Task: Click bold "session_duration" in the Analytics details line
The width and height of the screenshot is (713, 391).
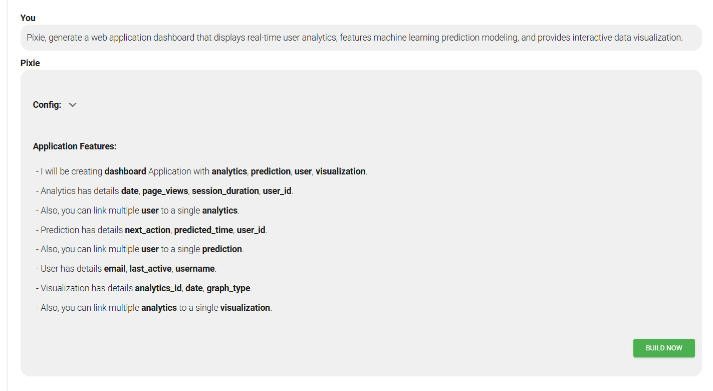Action: [x=225, y=191]
